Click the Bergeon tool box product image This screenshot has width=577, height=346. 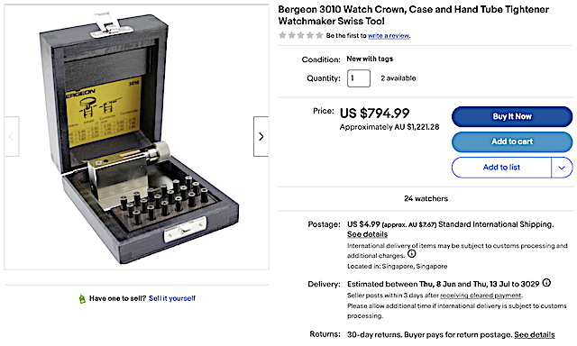point(136,137)
